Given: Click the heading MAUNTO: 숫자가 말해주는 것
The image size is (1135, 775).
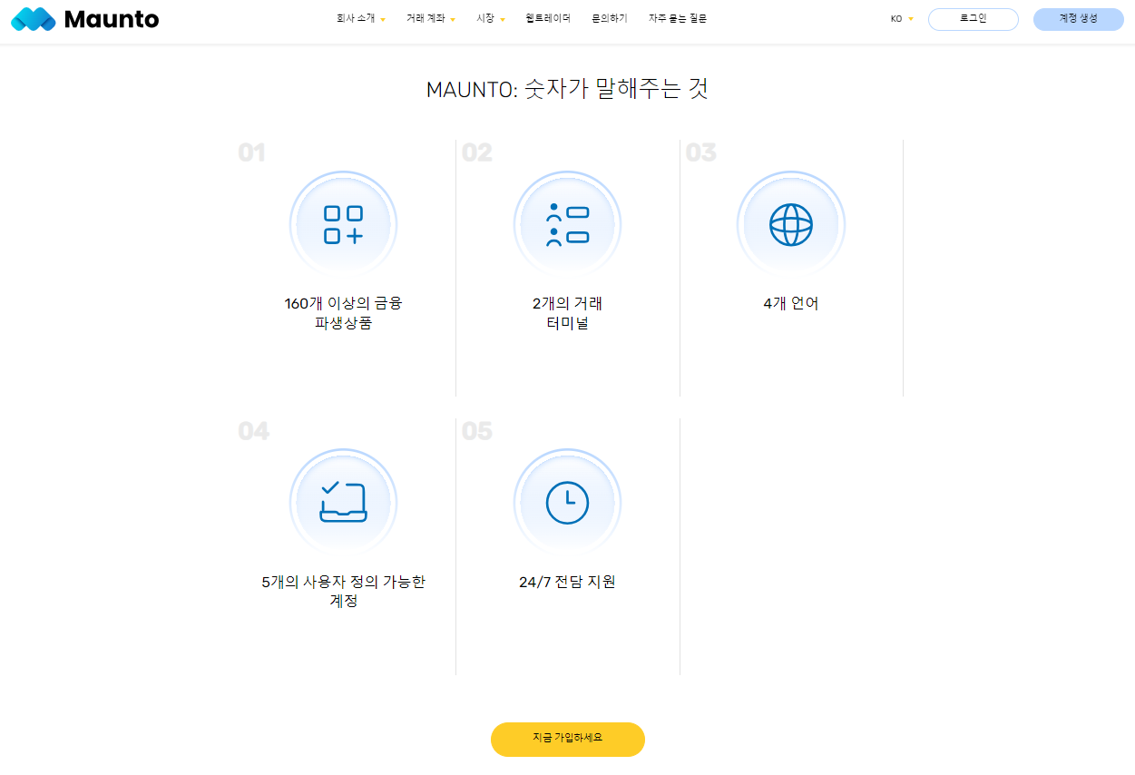Looking at the screenshot, I should pos(567,89).
